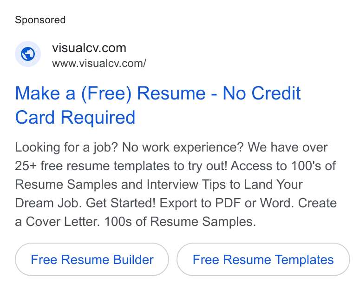Click the 'Looking for a job?' text

tap(66, 147)
